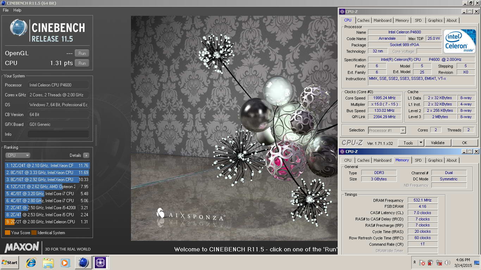Click the network disconnected tray icon
This screenshot has height=270, width=481.
click(x=439, y=263)
